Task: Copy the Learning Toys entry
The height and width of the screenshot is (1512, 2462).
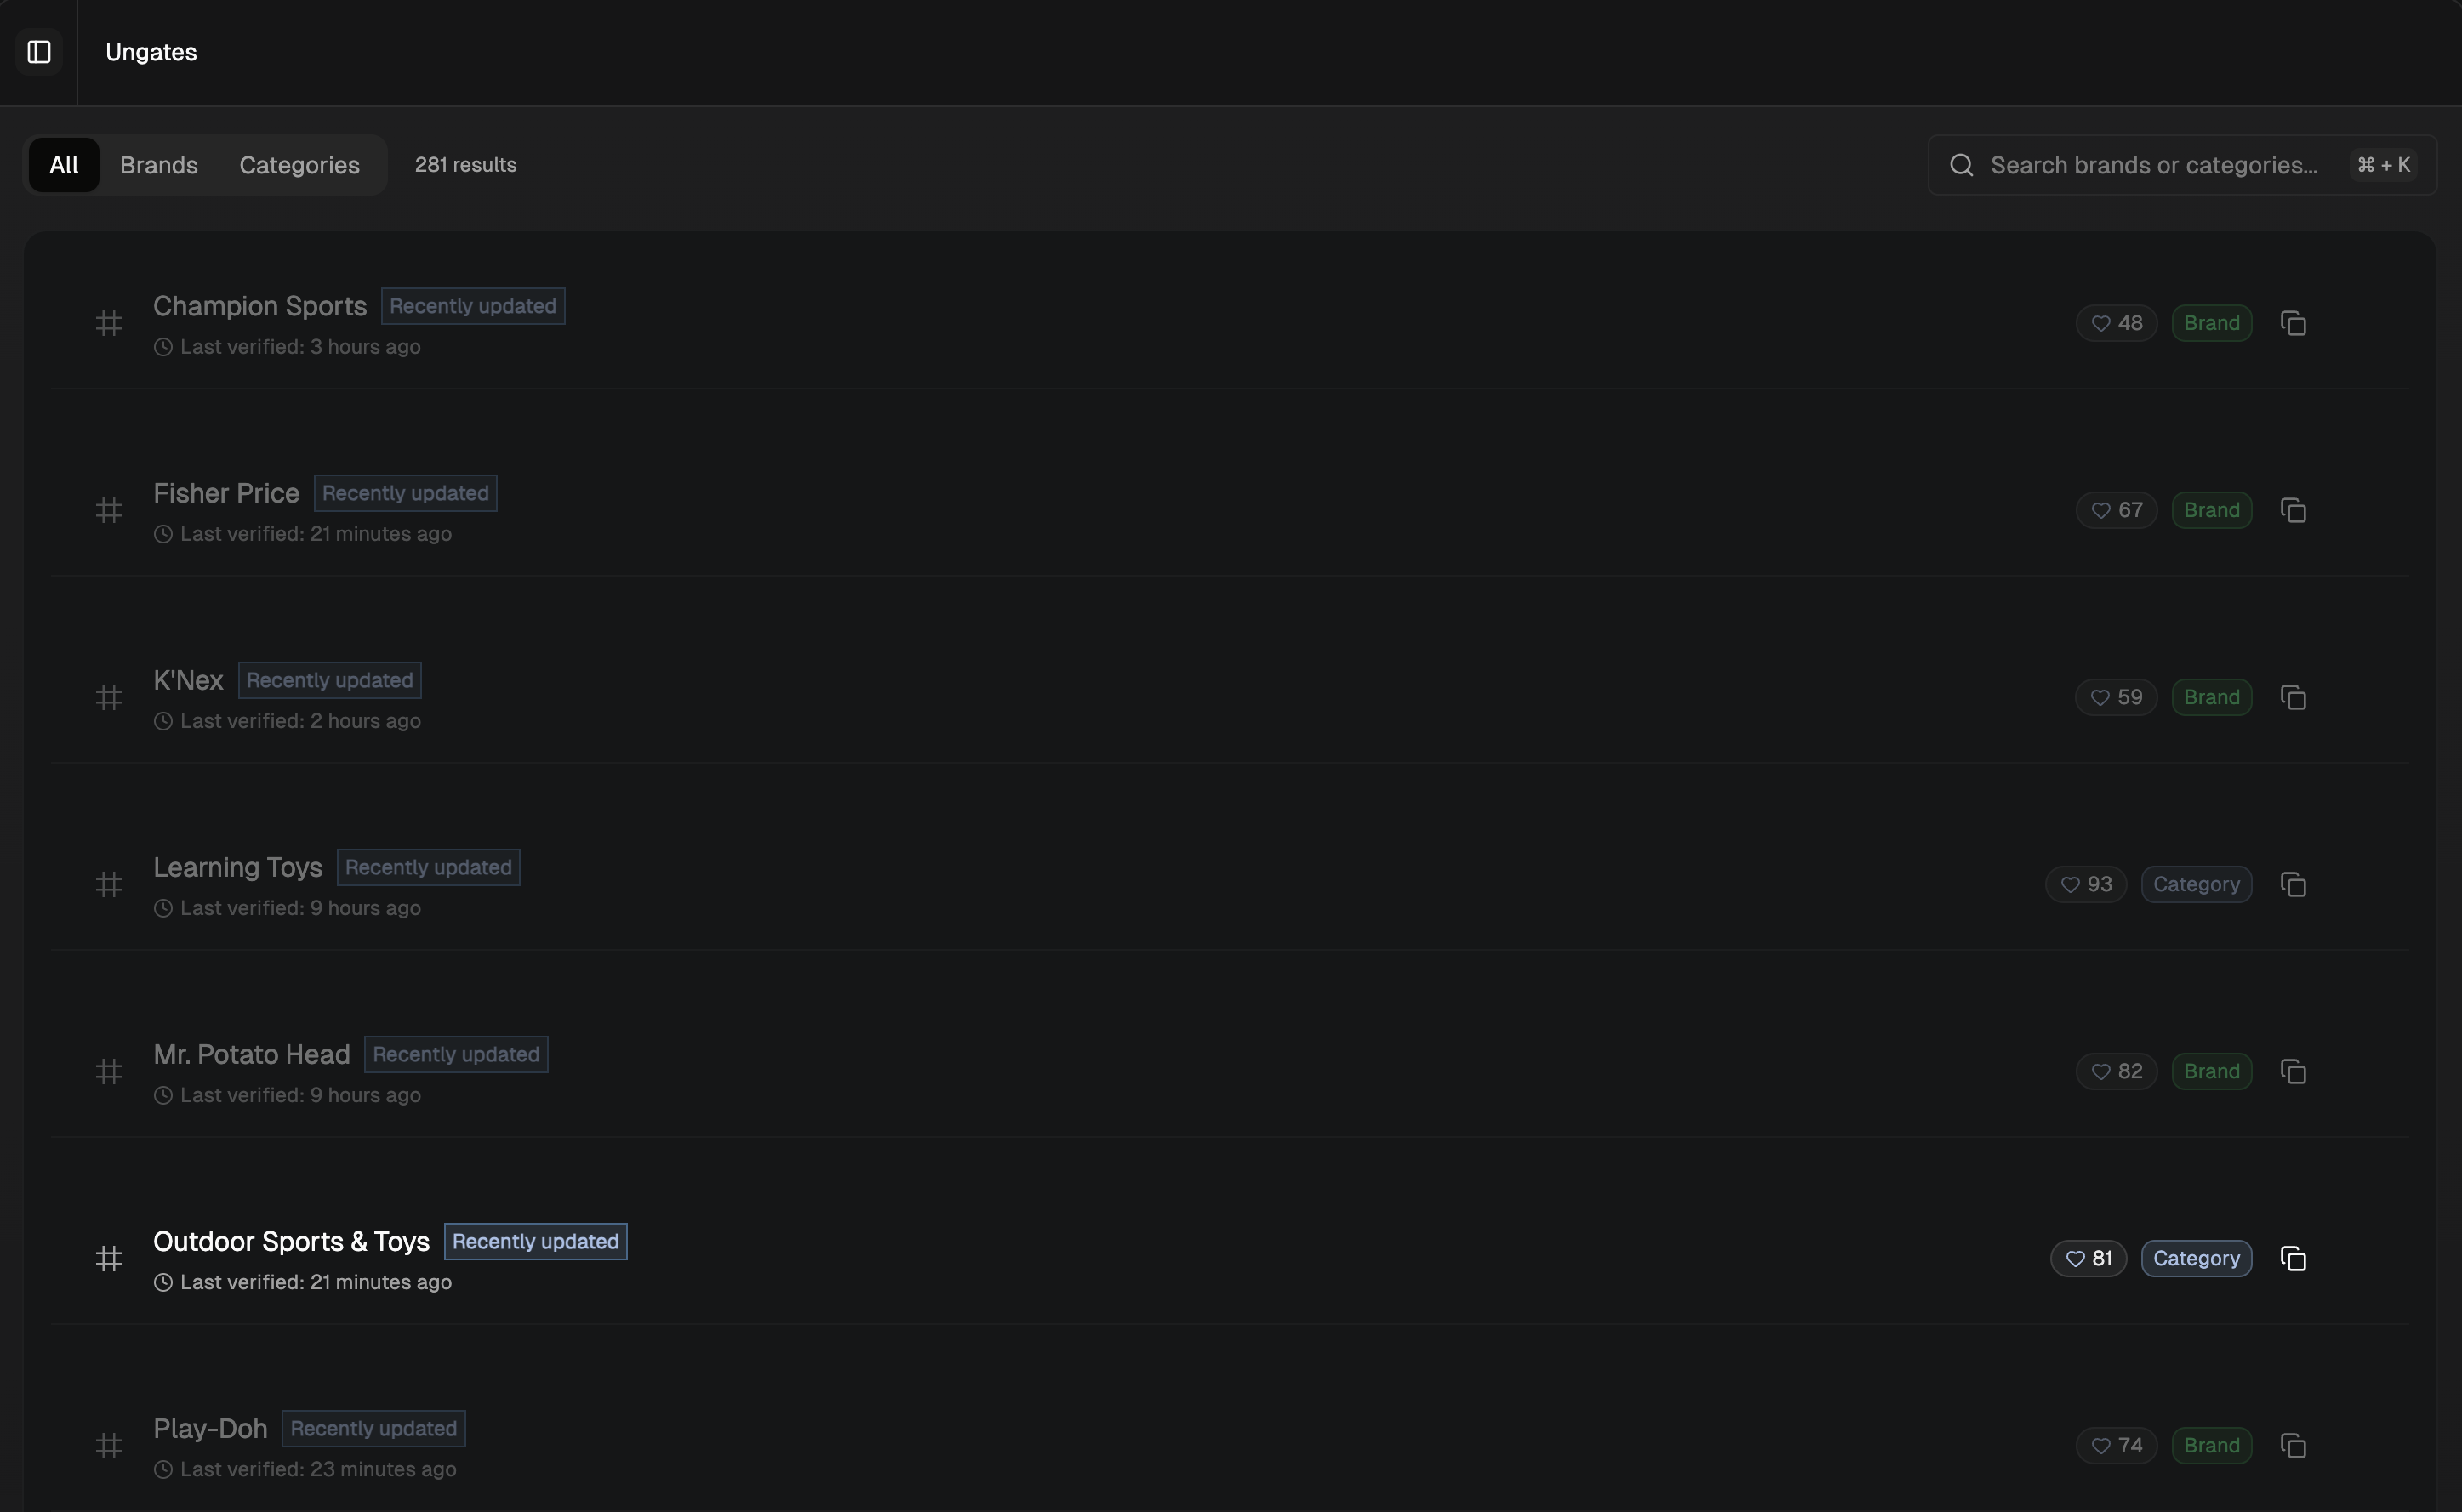Action: coord(2293,884)
